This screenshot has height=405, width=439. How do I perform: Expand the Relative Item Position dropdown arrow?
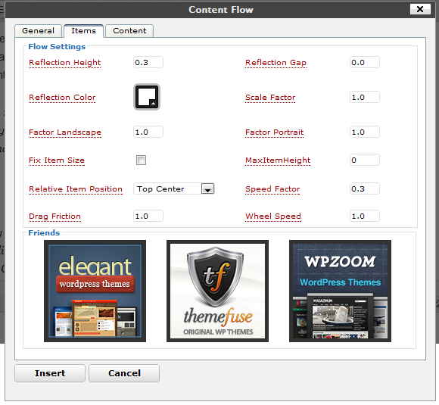coord(207,188)
